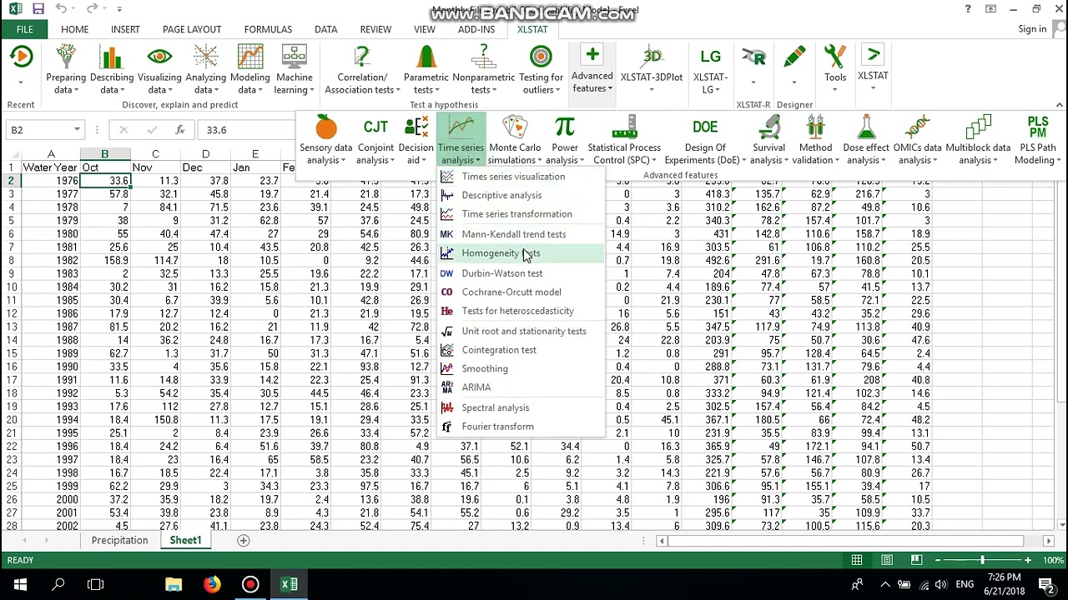Open the FILE tab

(x=25, y=29)
